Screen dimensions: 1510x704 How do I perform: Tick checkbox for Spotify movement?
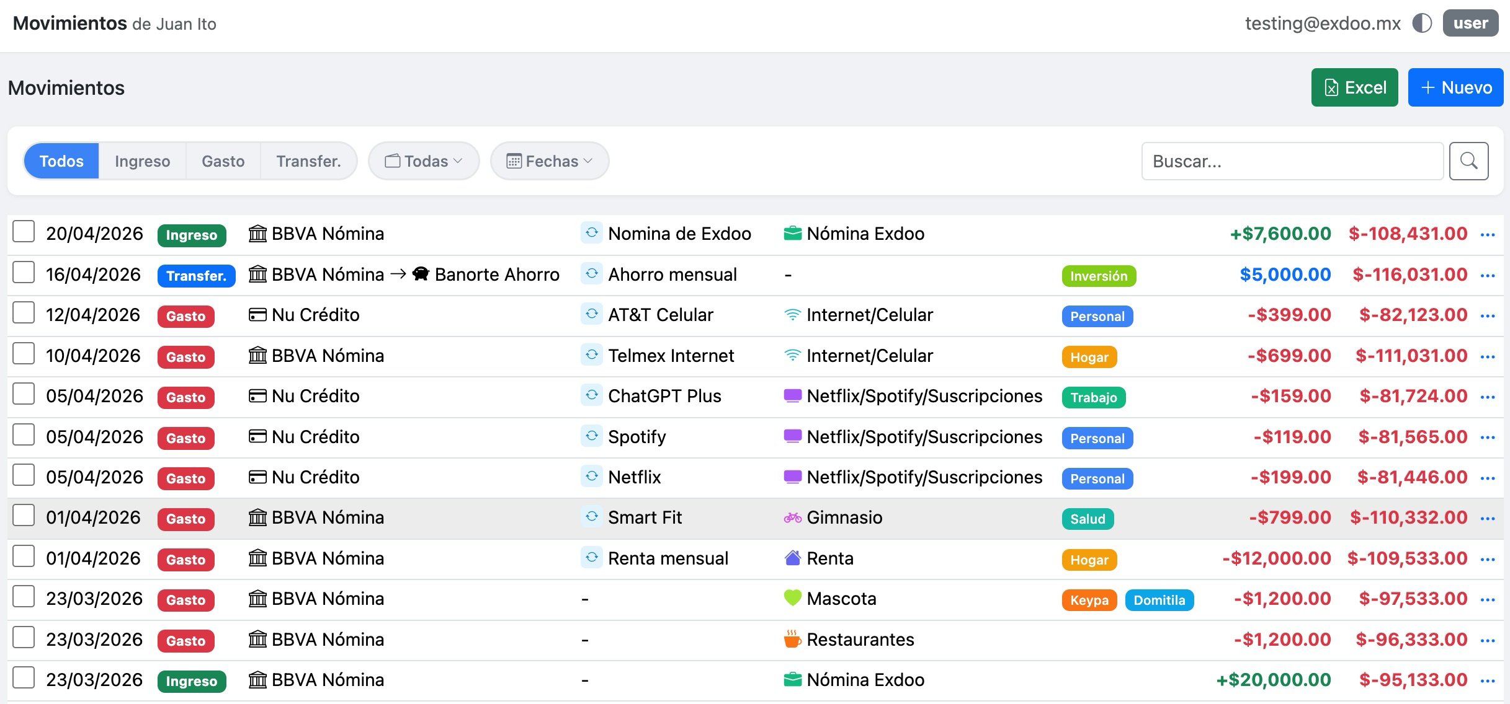[24, 435]
